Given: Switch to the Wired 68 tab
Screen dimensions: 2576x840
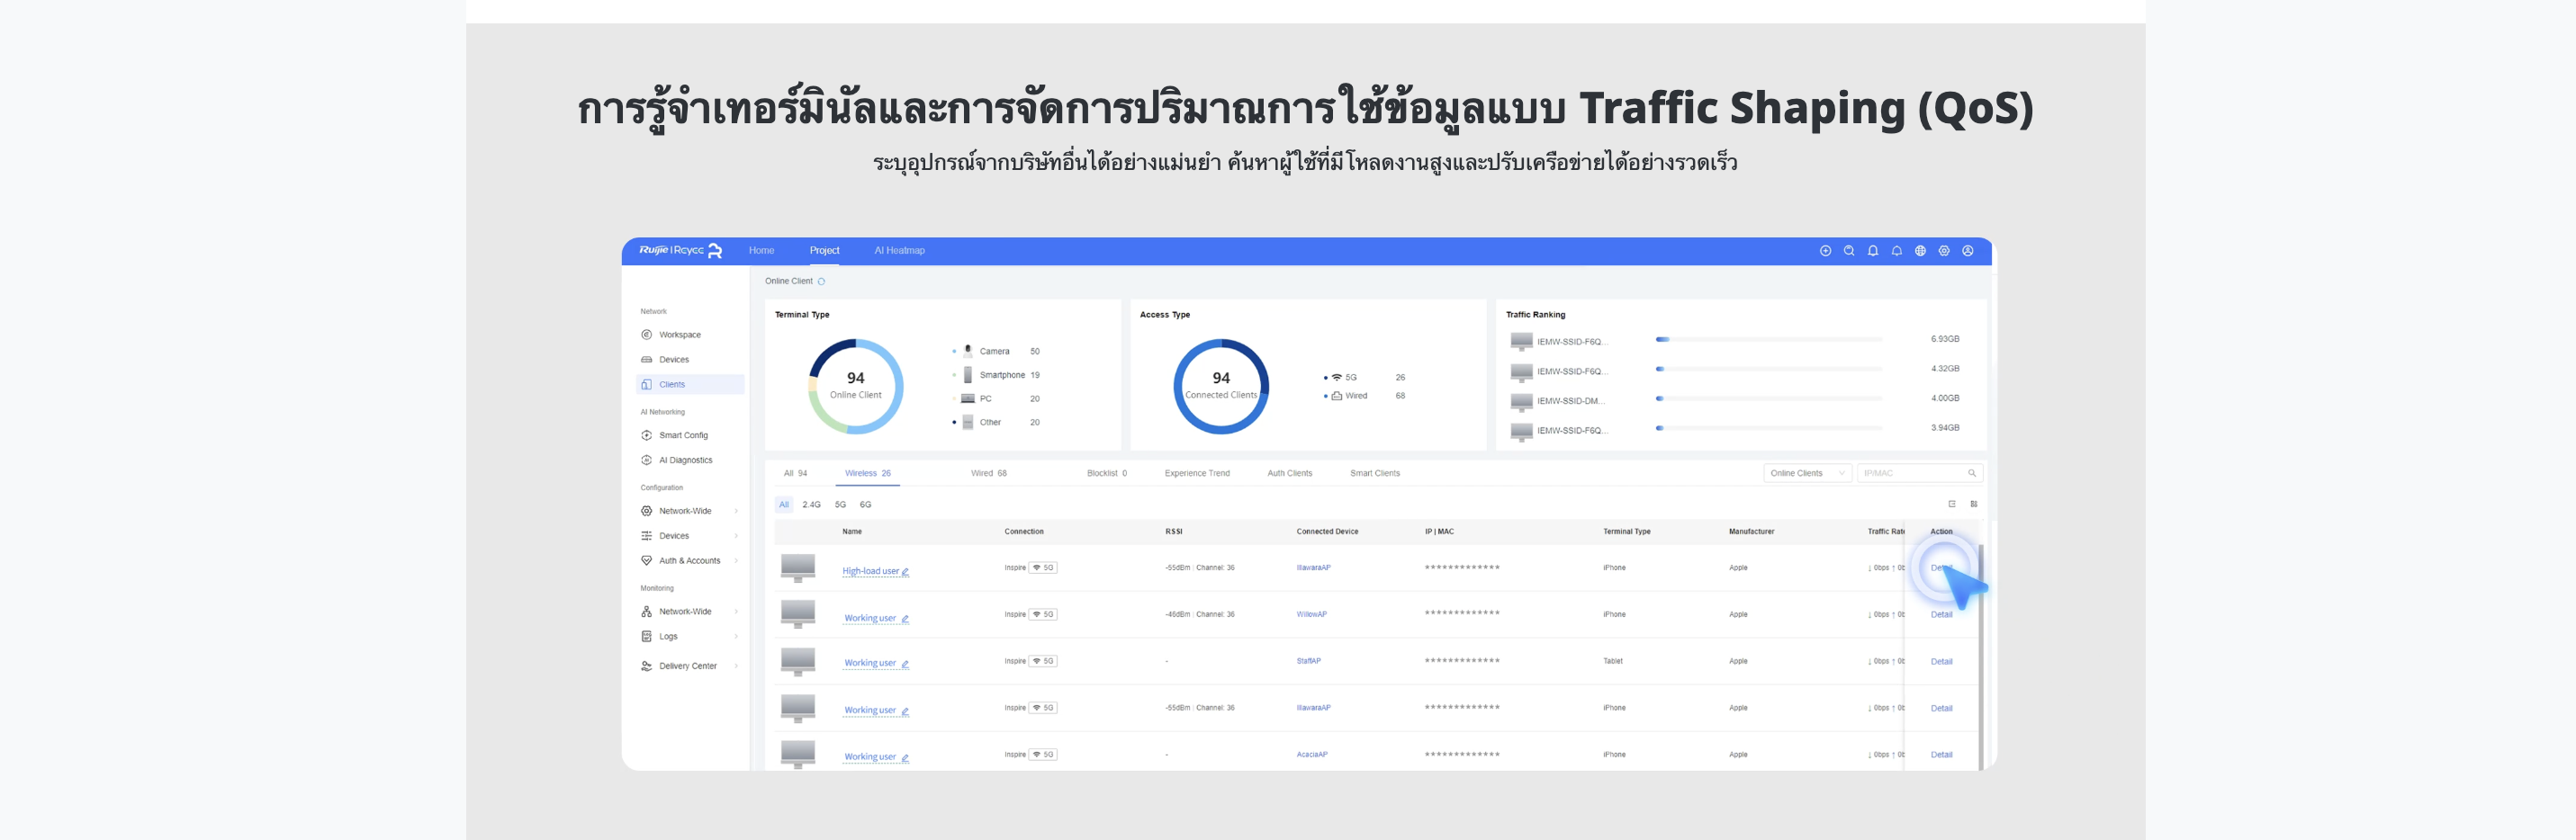Looking at the screenshot, I should pos(988,473).
